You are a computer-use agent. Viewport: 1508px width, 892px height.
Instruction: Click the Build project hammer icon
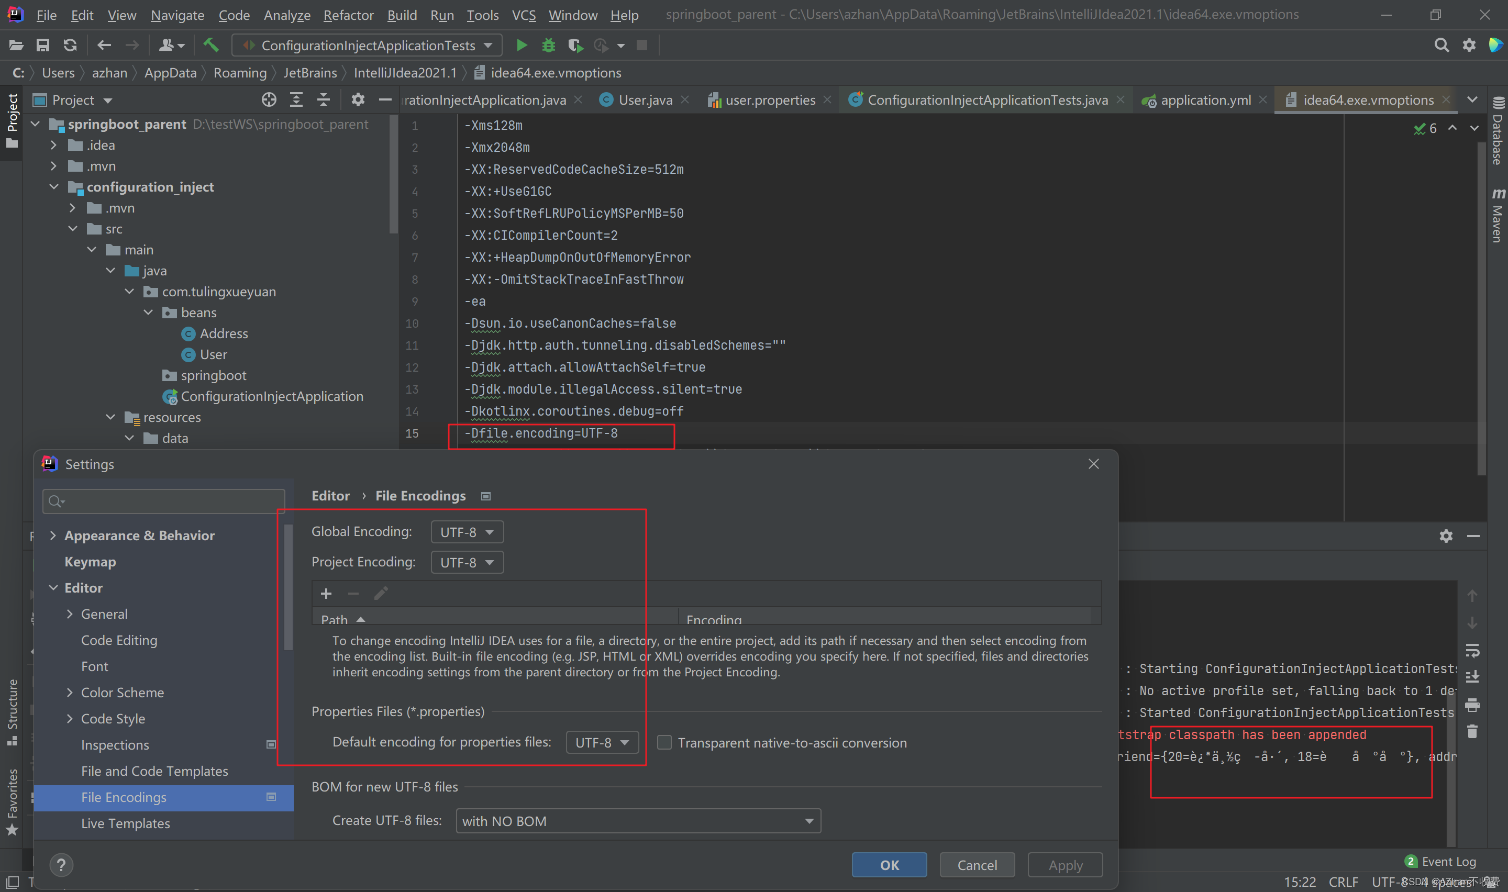click(x=210, y=45)
